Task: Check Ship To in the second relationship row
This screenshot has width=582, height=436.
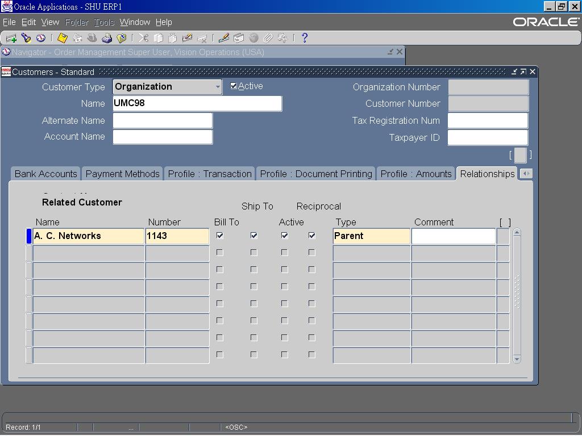Action: point(254,253)
